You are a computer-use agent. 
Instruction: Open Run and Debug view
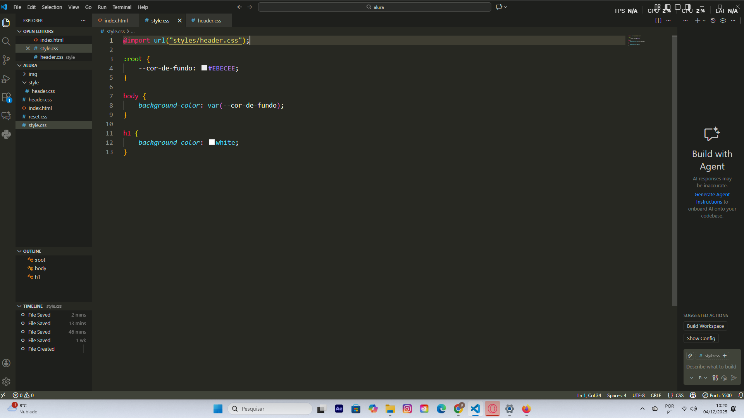point(6,79)
